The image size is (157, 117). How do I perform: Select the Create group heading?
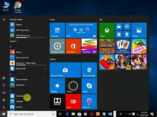(x=52, y=19)
